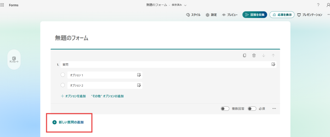330x137 pixels.
Task: Select the オプション 2 radio button
Action: pos(63,85)
